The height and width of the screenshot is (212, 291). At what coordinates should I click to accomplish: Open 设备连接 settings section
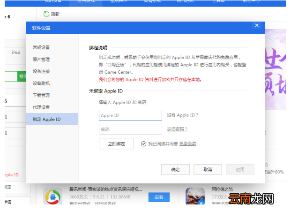click(x=41, y=71)
